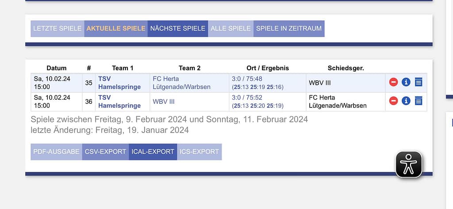Open info icon for match 35
Viewport: 453px width, 209px height.
406,82
